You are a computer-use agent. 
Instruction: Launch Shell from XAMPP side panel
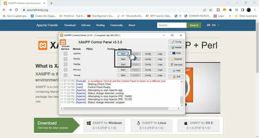(176, 53)
